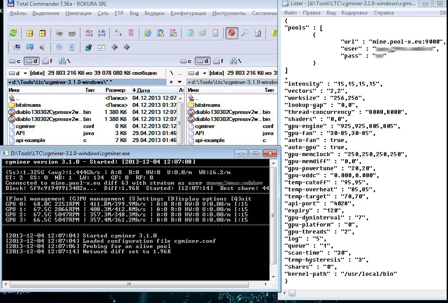Screen dimensions: 448x303
Task: Go to root with left panel backslash button
Action: point(171,73)
